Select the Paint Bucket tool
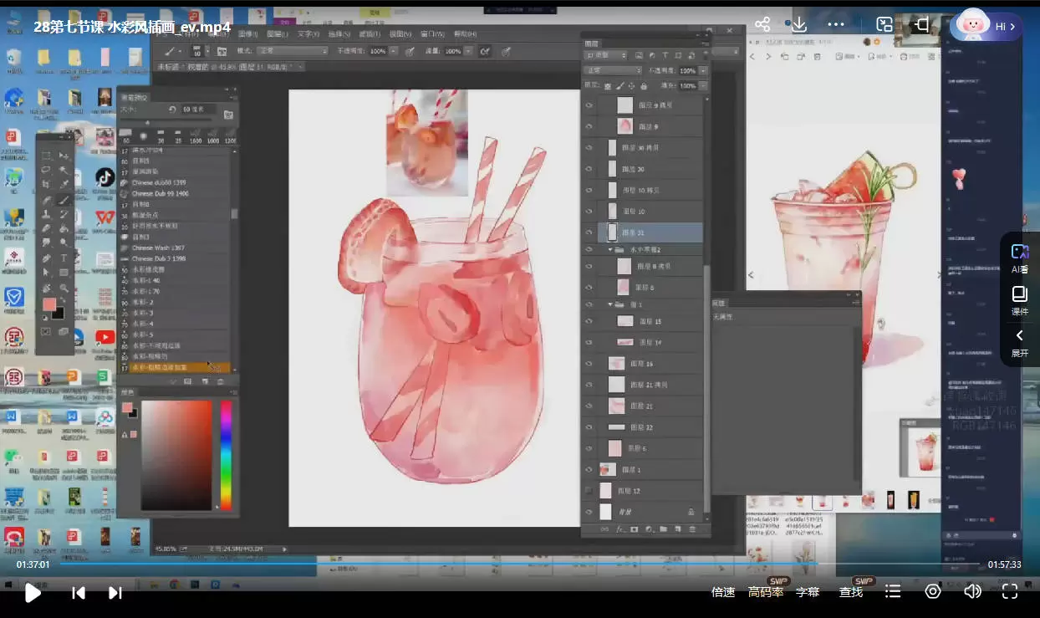The image size is (1040, 618). click(x=64, y=229)
